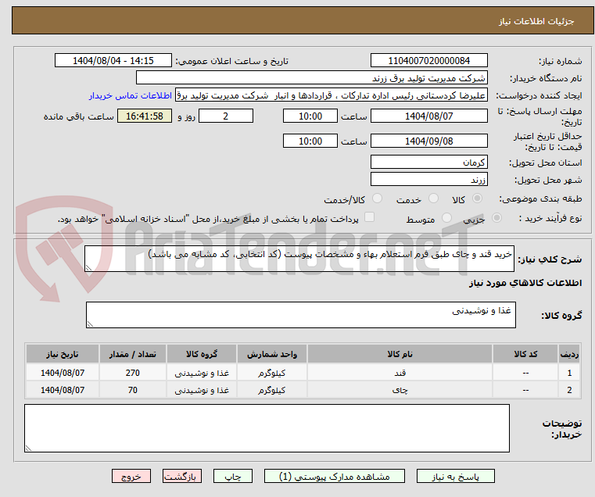Select the خدمت radio button
Screen dimensions: 595x497
(x=433, y=198)
